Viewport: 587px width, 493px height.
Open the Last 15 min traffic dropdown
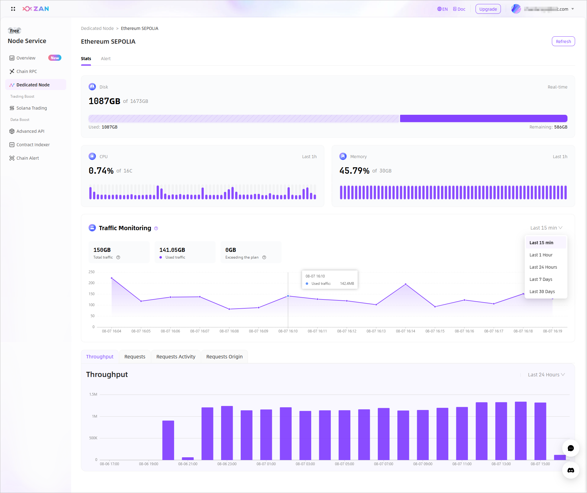[x=546, y=228]
